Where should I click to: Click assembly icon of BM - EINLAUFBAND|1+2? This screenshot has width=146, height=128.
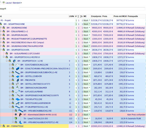4,31
